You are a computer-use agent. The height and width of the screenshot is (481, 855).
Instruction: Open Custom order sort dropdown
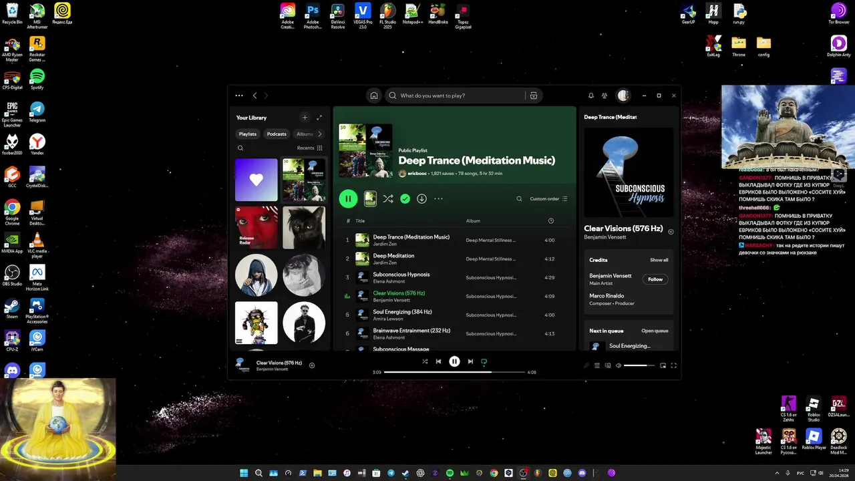[x=548, y=198]
